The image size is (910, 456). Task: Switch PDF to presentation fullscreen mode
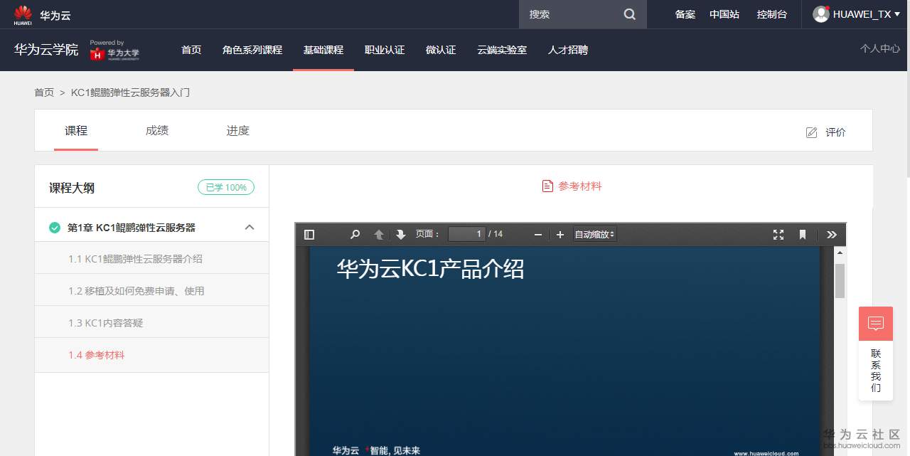[778, 235]
